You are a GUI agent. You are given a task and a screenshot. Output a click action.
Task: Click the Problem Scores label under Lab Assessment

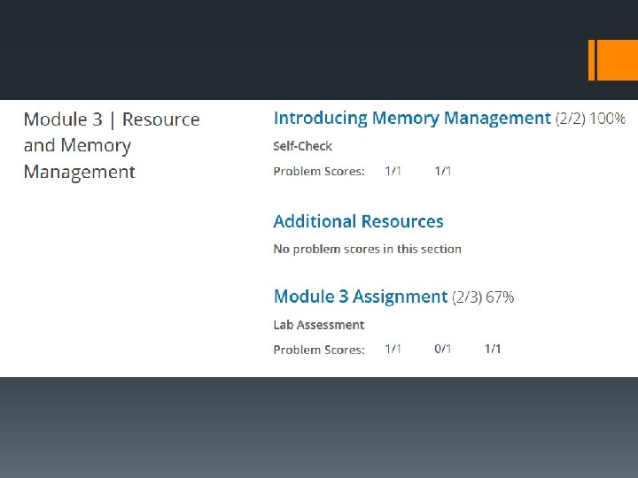click(x=319, y=350)
